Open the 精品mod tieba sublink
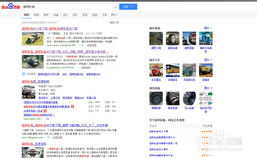The width and height of the screenshot is (257, 158). pyautogui.click(x=79, y=98)
